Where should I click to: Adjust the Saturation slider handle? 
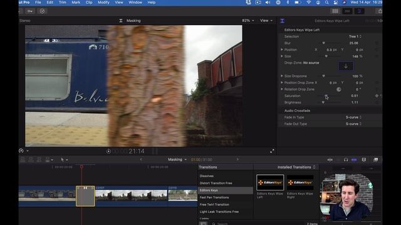pos(326,96)
